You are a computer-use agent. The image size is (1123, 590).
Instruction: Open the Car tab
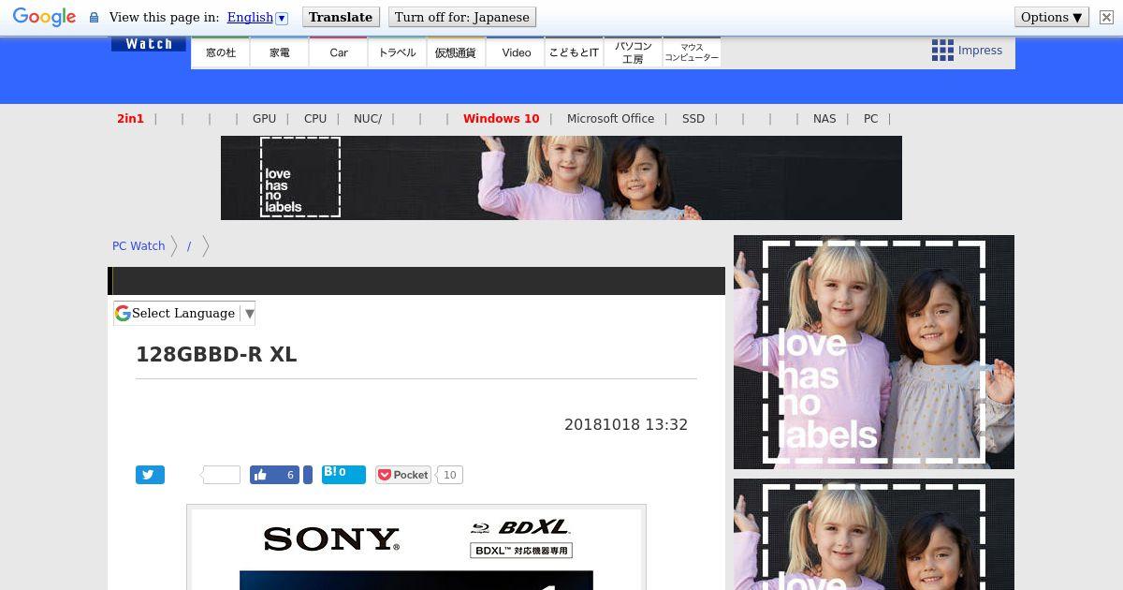(339, 52)
